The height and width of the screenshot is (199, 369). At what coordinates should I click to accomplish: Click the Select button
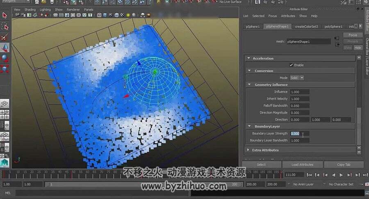click(262, 165)
